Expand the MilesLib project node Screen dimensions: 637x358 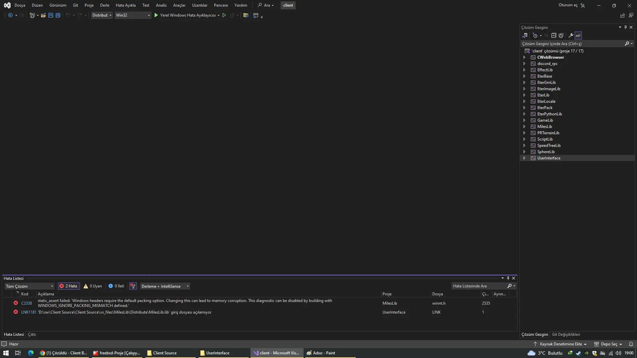click(524, 127)
